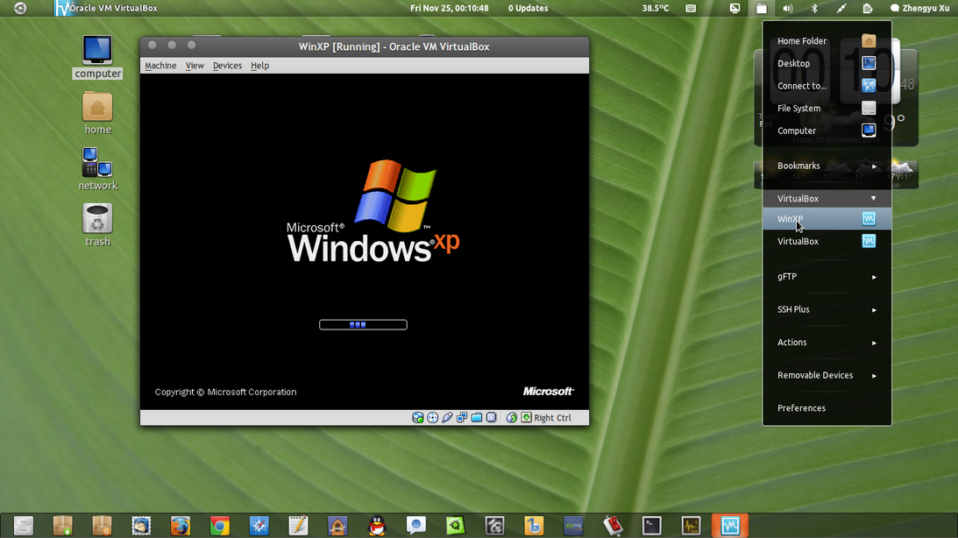The image size is (958, 538).
Task: Click the network adapters icon in VM status bar
Action: coord(462,418)
